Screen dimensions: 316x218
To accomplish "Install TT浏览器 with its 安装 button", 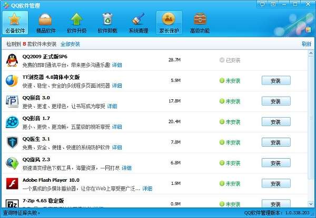I will coord(276,80).
